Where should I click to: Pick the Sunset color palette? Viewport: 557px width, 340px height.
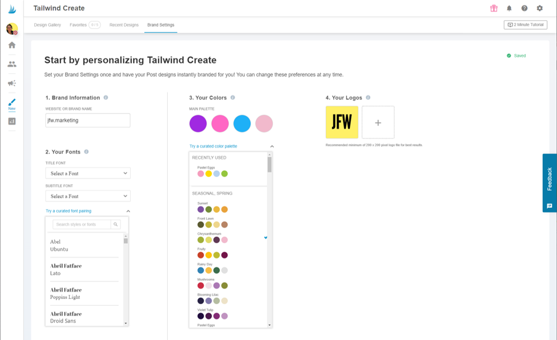pos(212,207)
